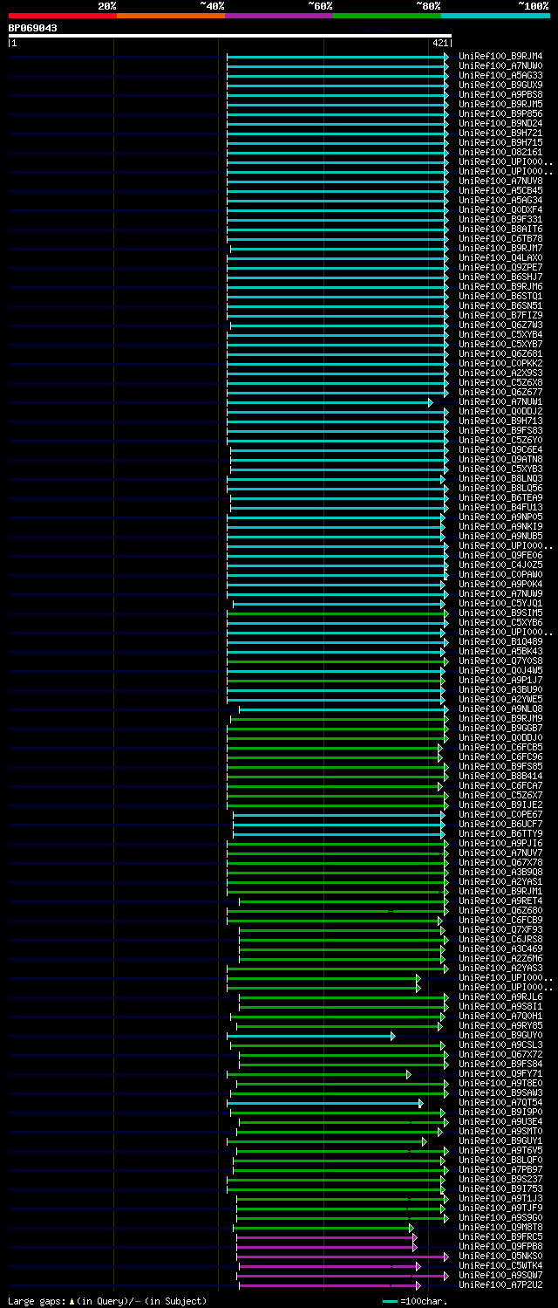
Task: Select the UniRef100_Q9ZPE7 label
Action: point(500,267)
